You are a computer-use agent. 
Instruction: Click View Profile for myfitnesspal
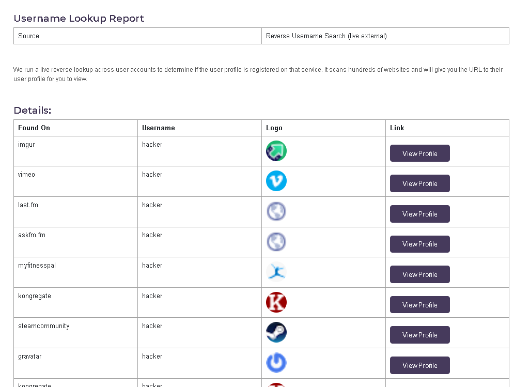click(x=419, y=274)
